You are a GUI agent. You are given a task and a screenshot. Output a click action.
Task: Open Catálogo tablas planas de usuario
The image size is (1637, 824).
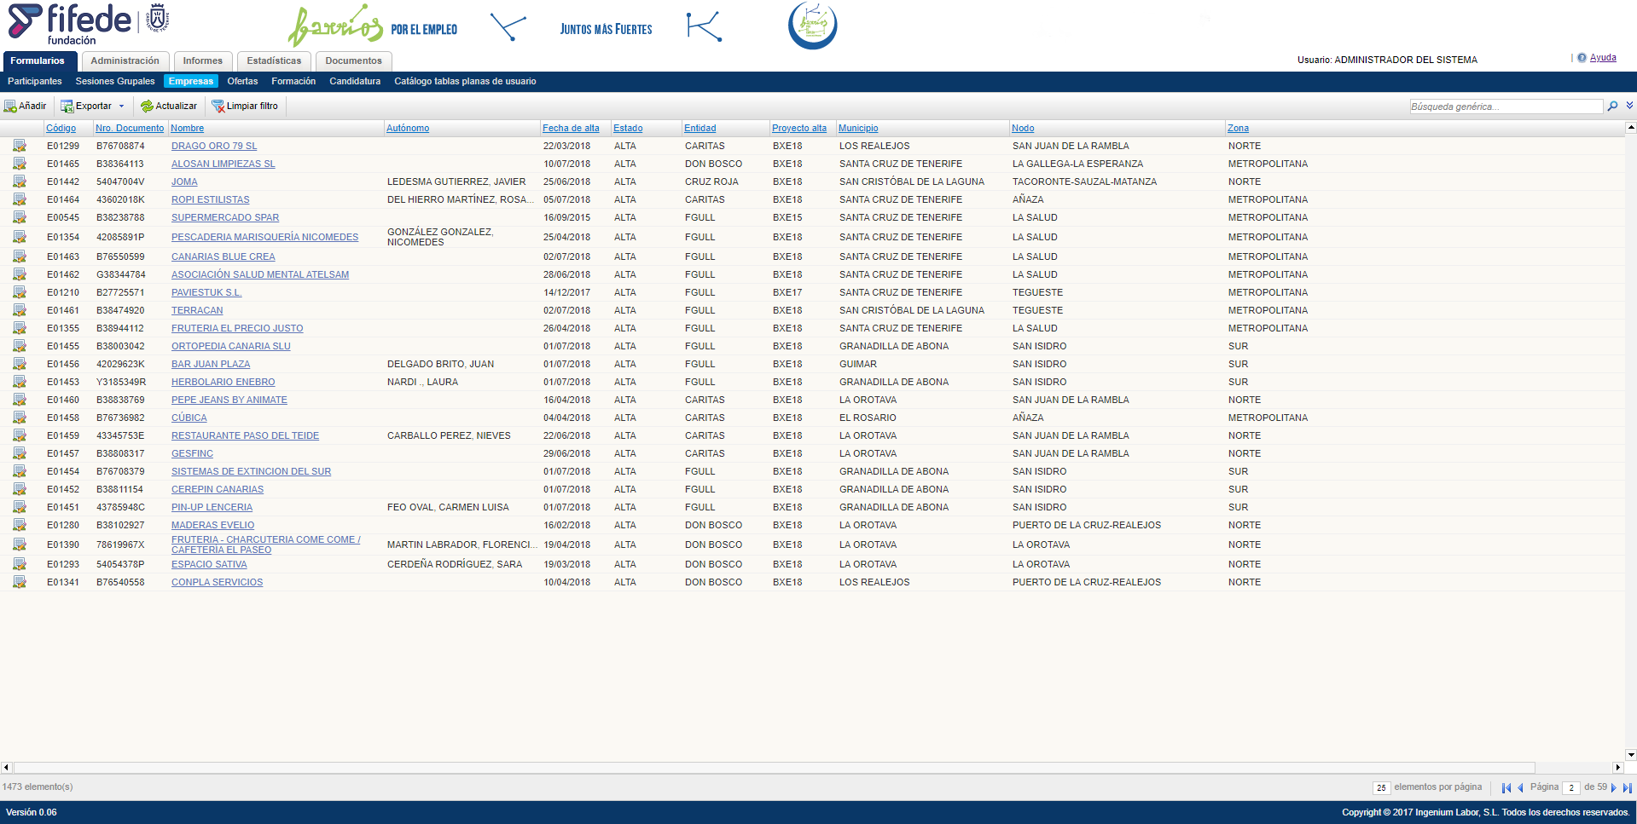point(465,82)
